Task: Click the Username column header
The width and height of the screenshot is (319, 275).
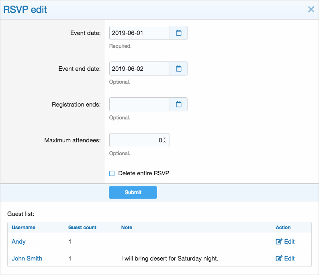Action: [23, 228]
